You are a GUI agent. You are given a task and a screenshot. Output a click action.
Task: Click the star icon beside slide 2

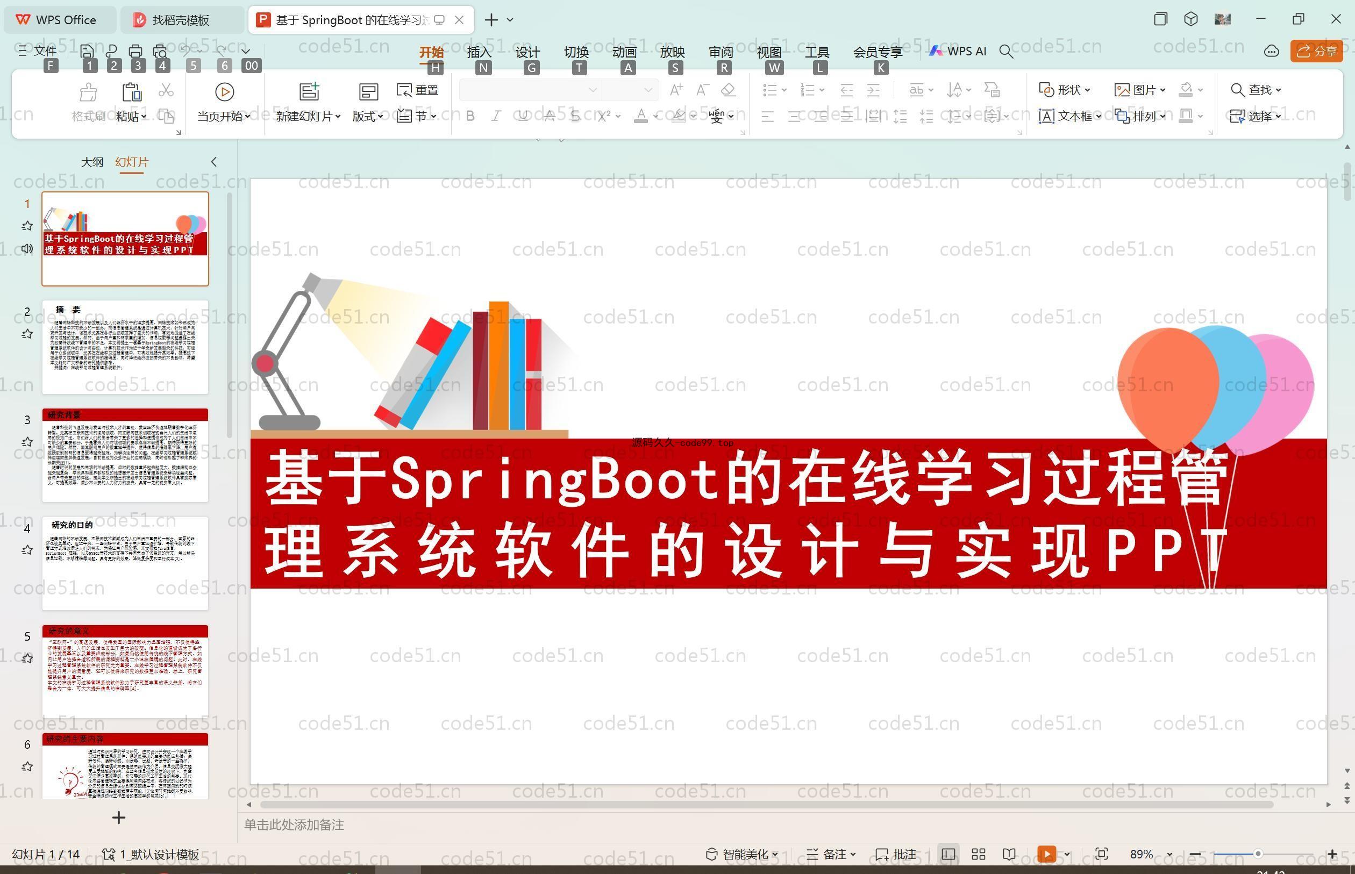point(27,334)
